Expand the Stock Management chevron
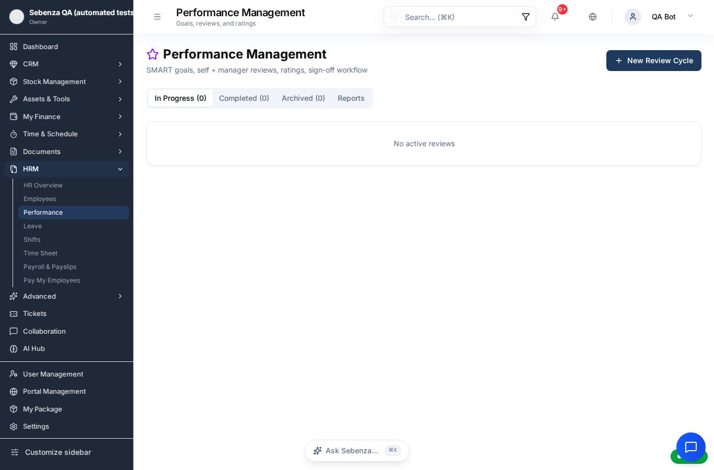This screenshot has width=714, height=470. (120, 81)
